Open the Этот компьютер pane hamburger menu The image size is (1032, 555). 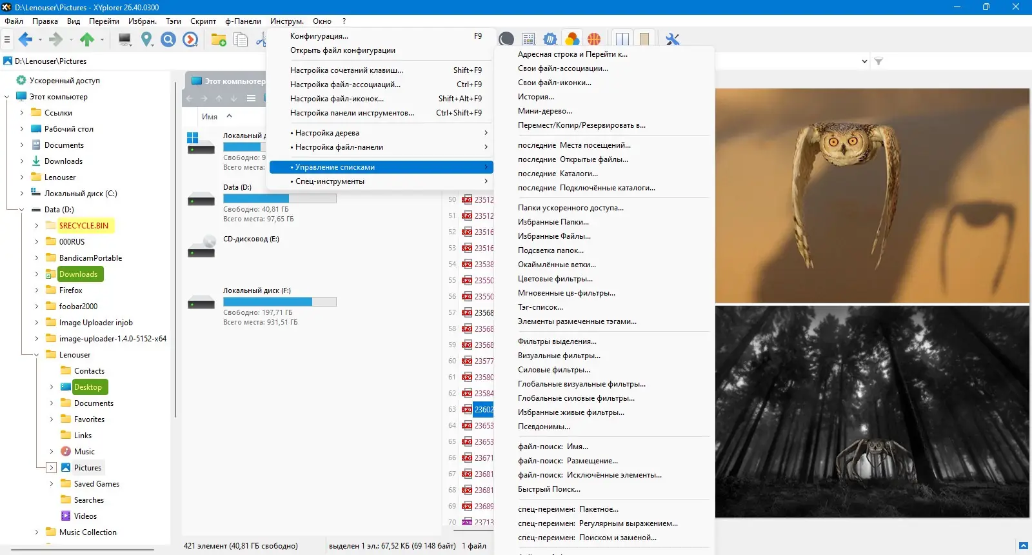[251, 98]
